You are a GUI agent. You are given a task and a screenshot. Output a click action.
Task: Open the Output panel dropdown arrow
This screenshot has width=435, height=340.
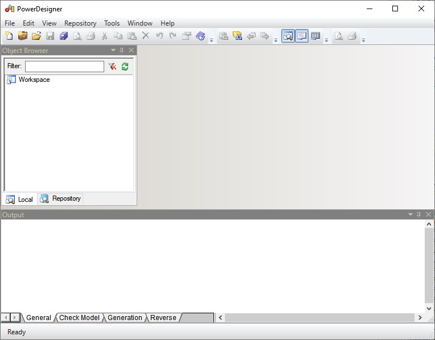coord(411,214)
